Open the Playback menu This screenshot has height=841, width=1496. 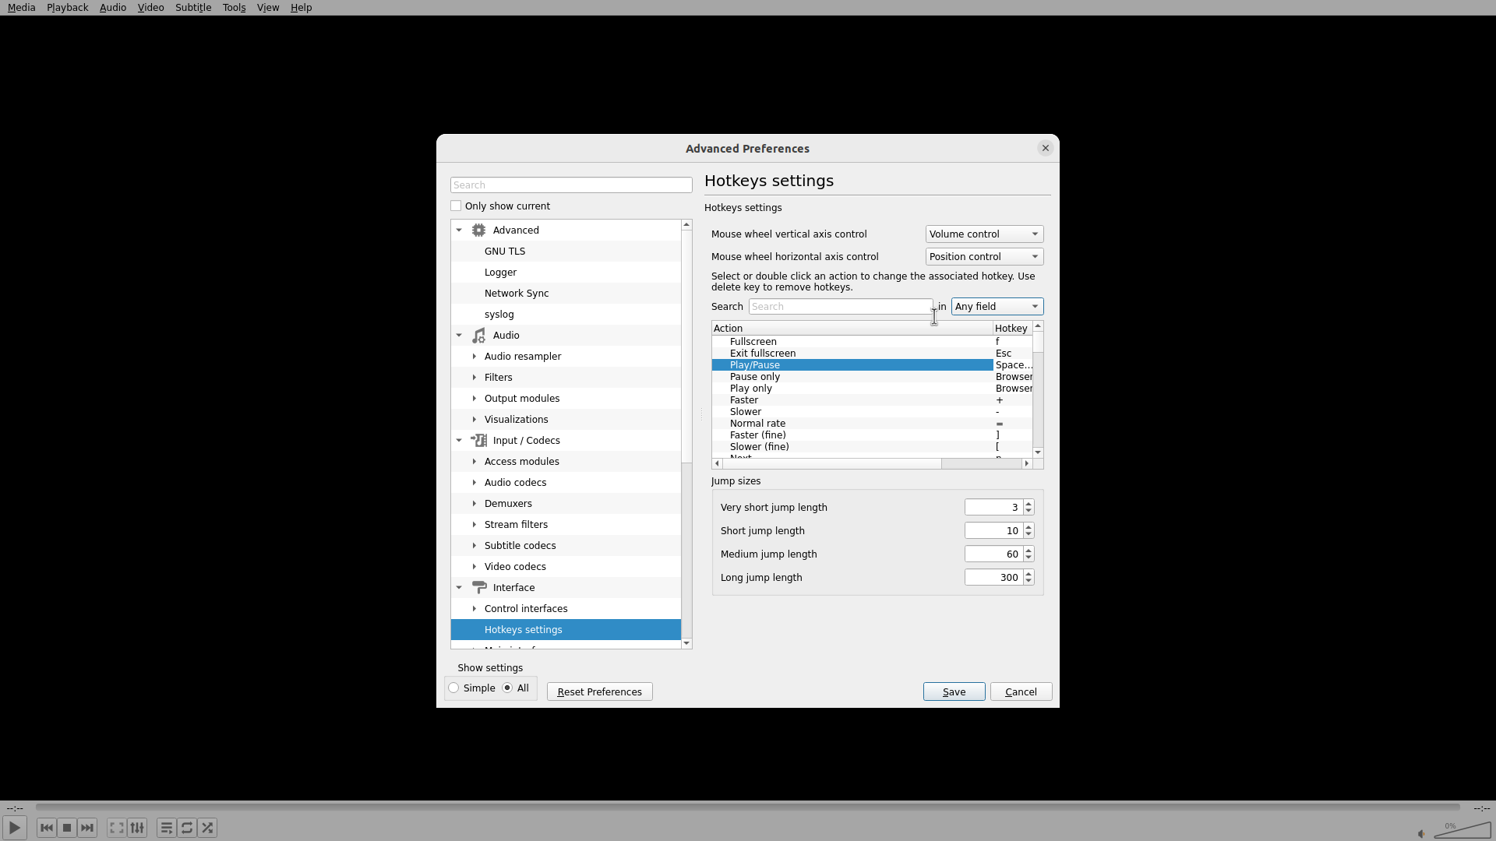coord(67,8)
